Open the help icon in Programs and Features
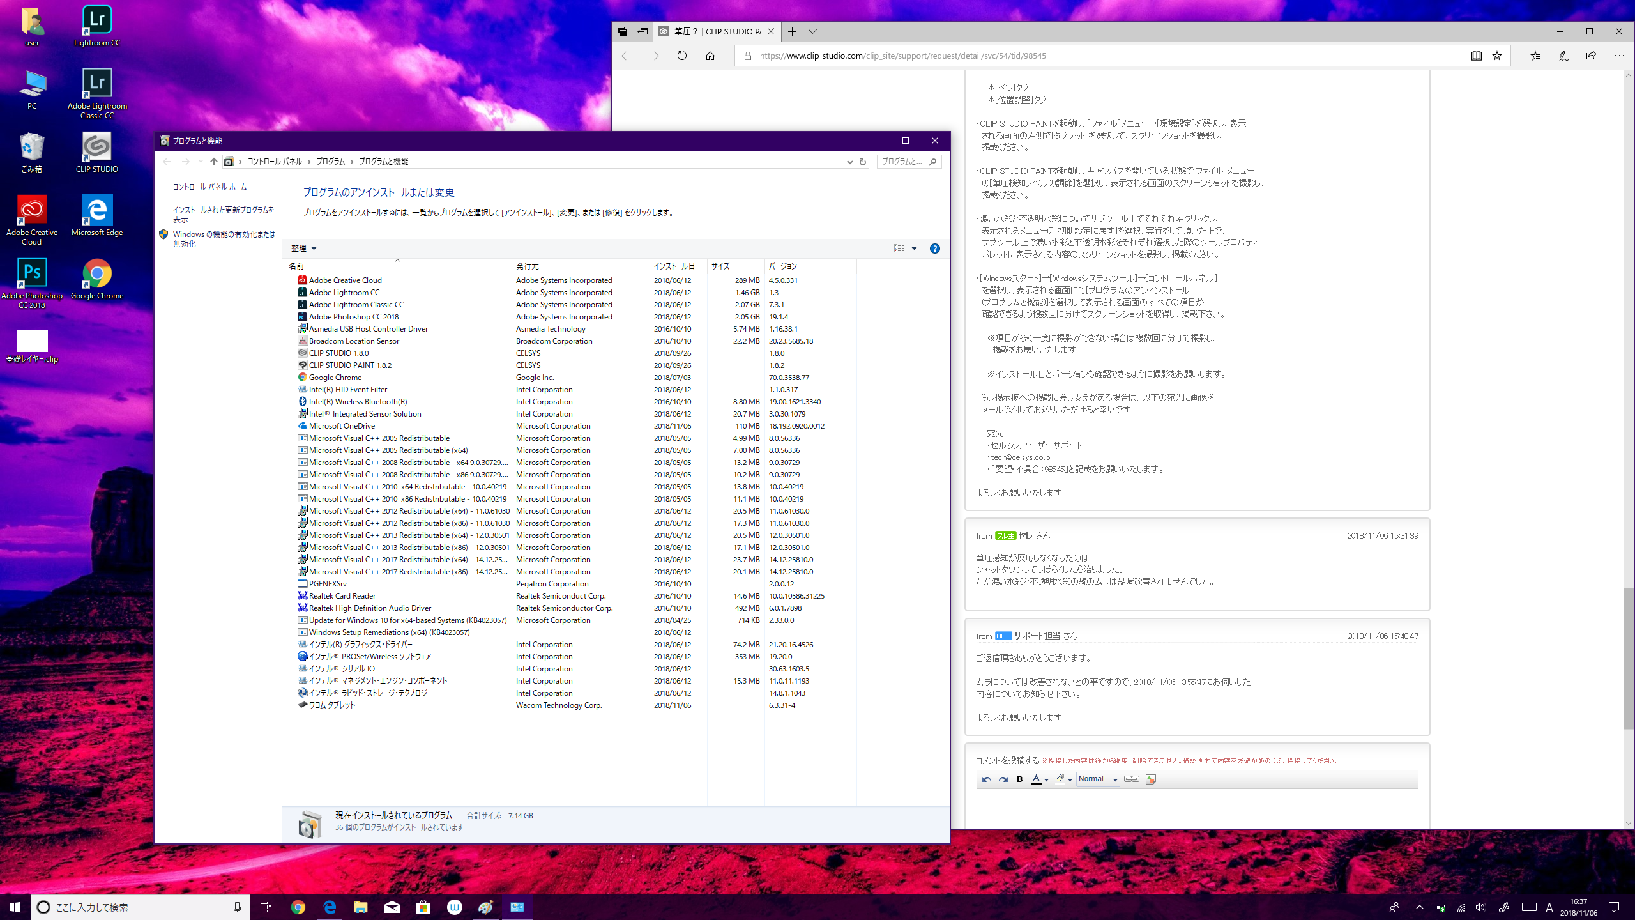 pyautogui.click(x=934, y=249)
